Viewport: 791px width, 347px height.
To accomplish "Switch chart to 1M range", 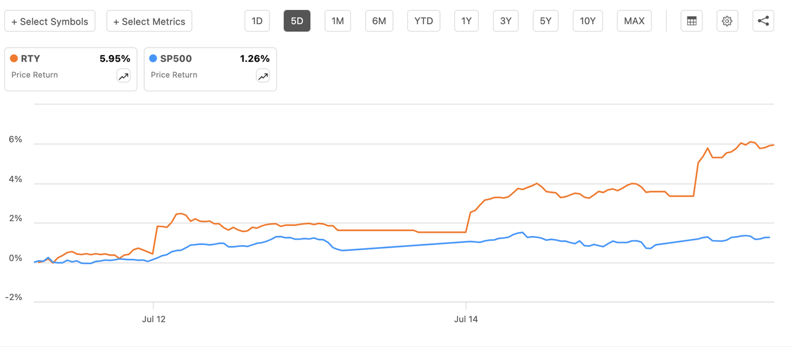I will coord(337,21).
